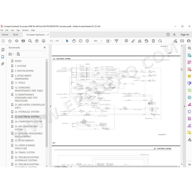Open the Window menu

coord(26,30)
